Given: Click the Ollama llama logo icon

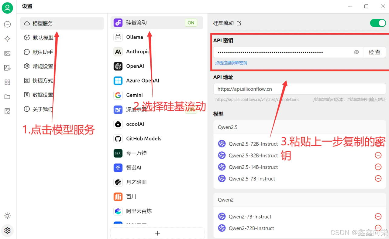Looking at the screenshot, I should (x=118, y=37).
